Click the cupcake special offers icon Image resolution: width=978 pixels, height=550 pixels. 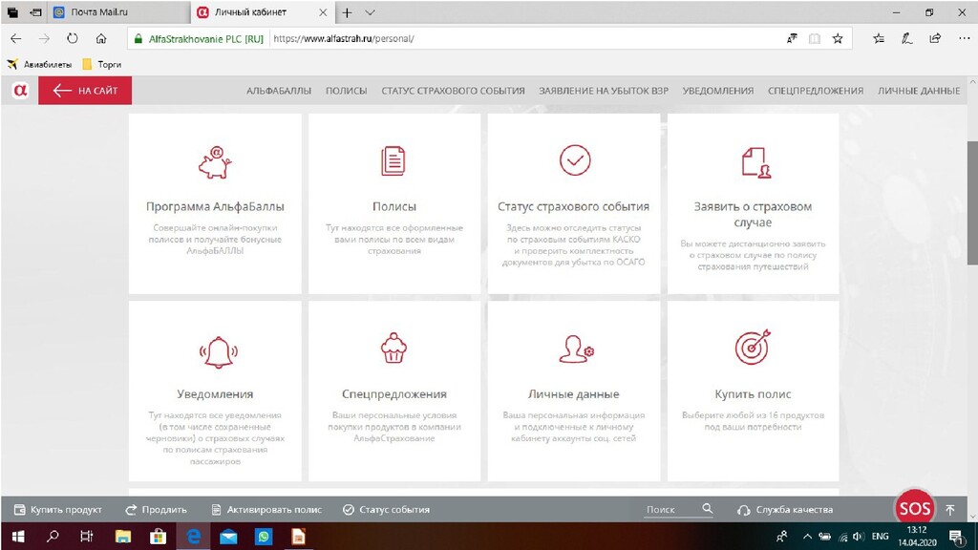pos(393,348)
